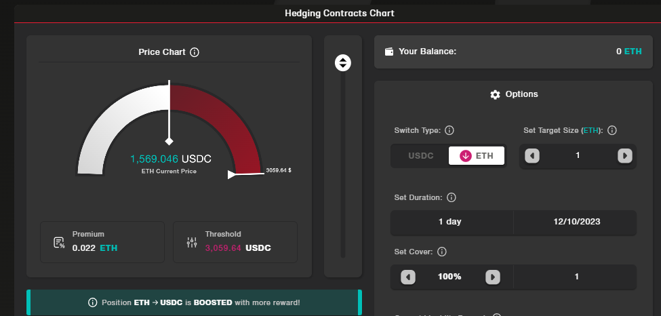
Task: Click the Price Chart heading text
Action: tap(162, 52)
